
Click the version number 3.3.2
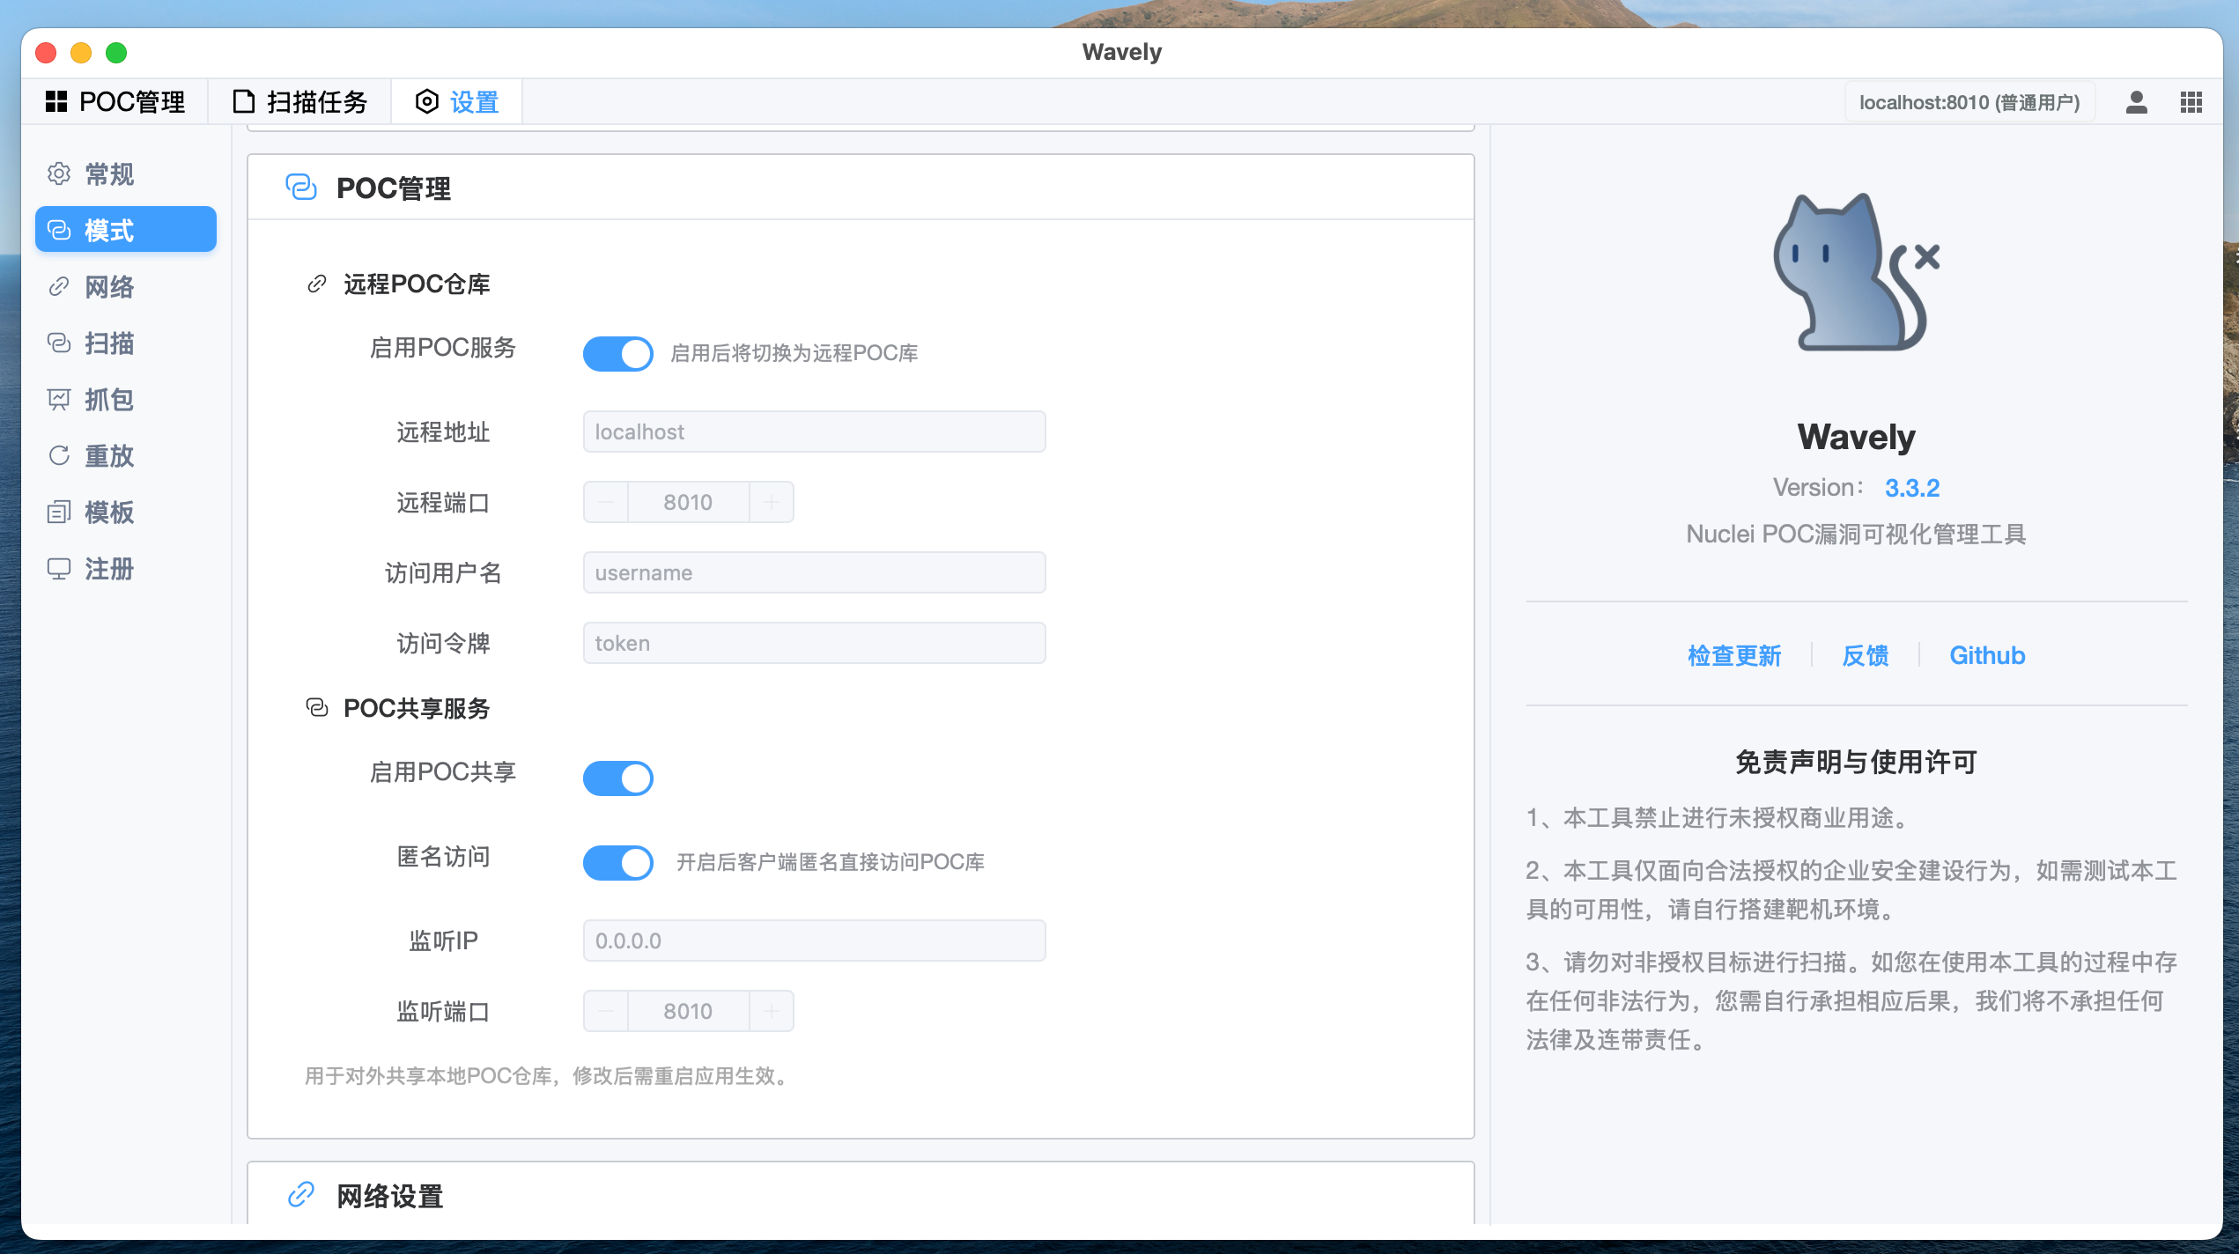click(x=1912, y=488)
